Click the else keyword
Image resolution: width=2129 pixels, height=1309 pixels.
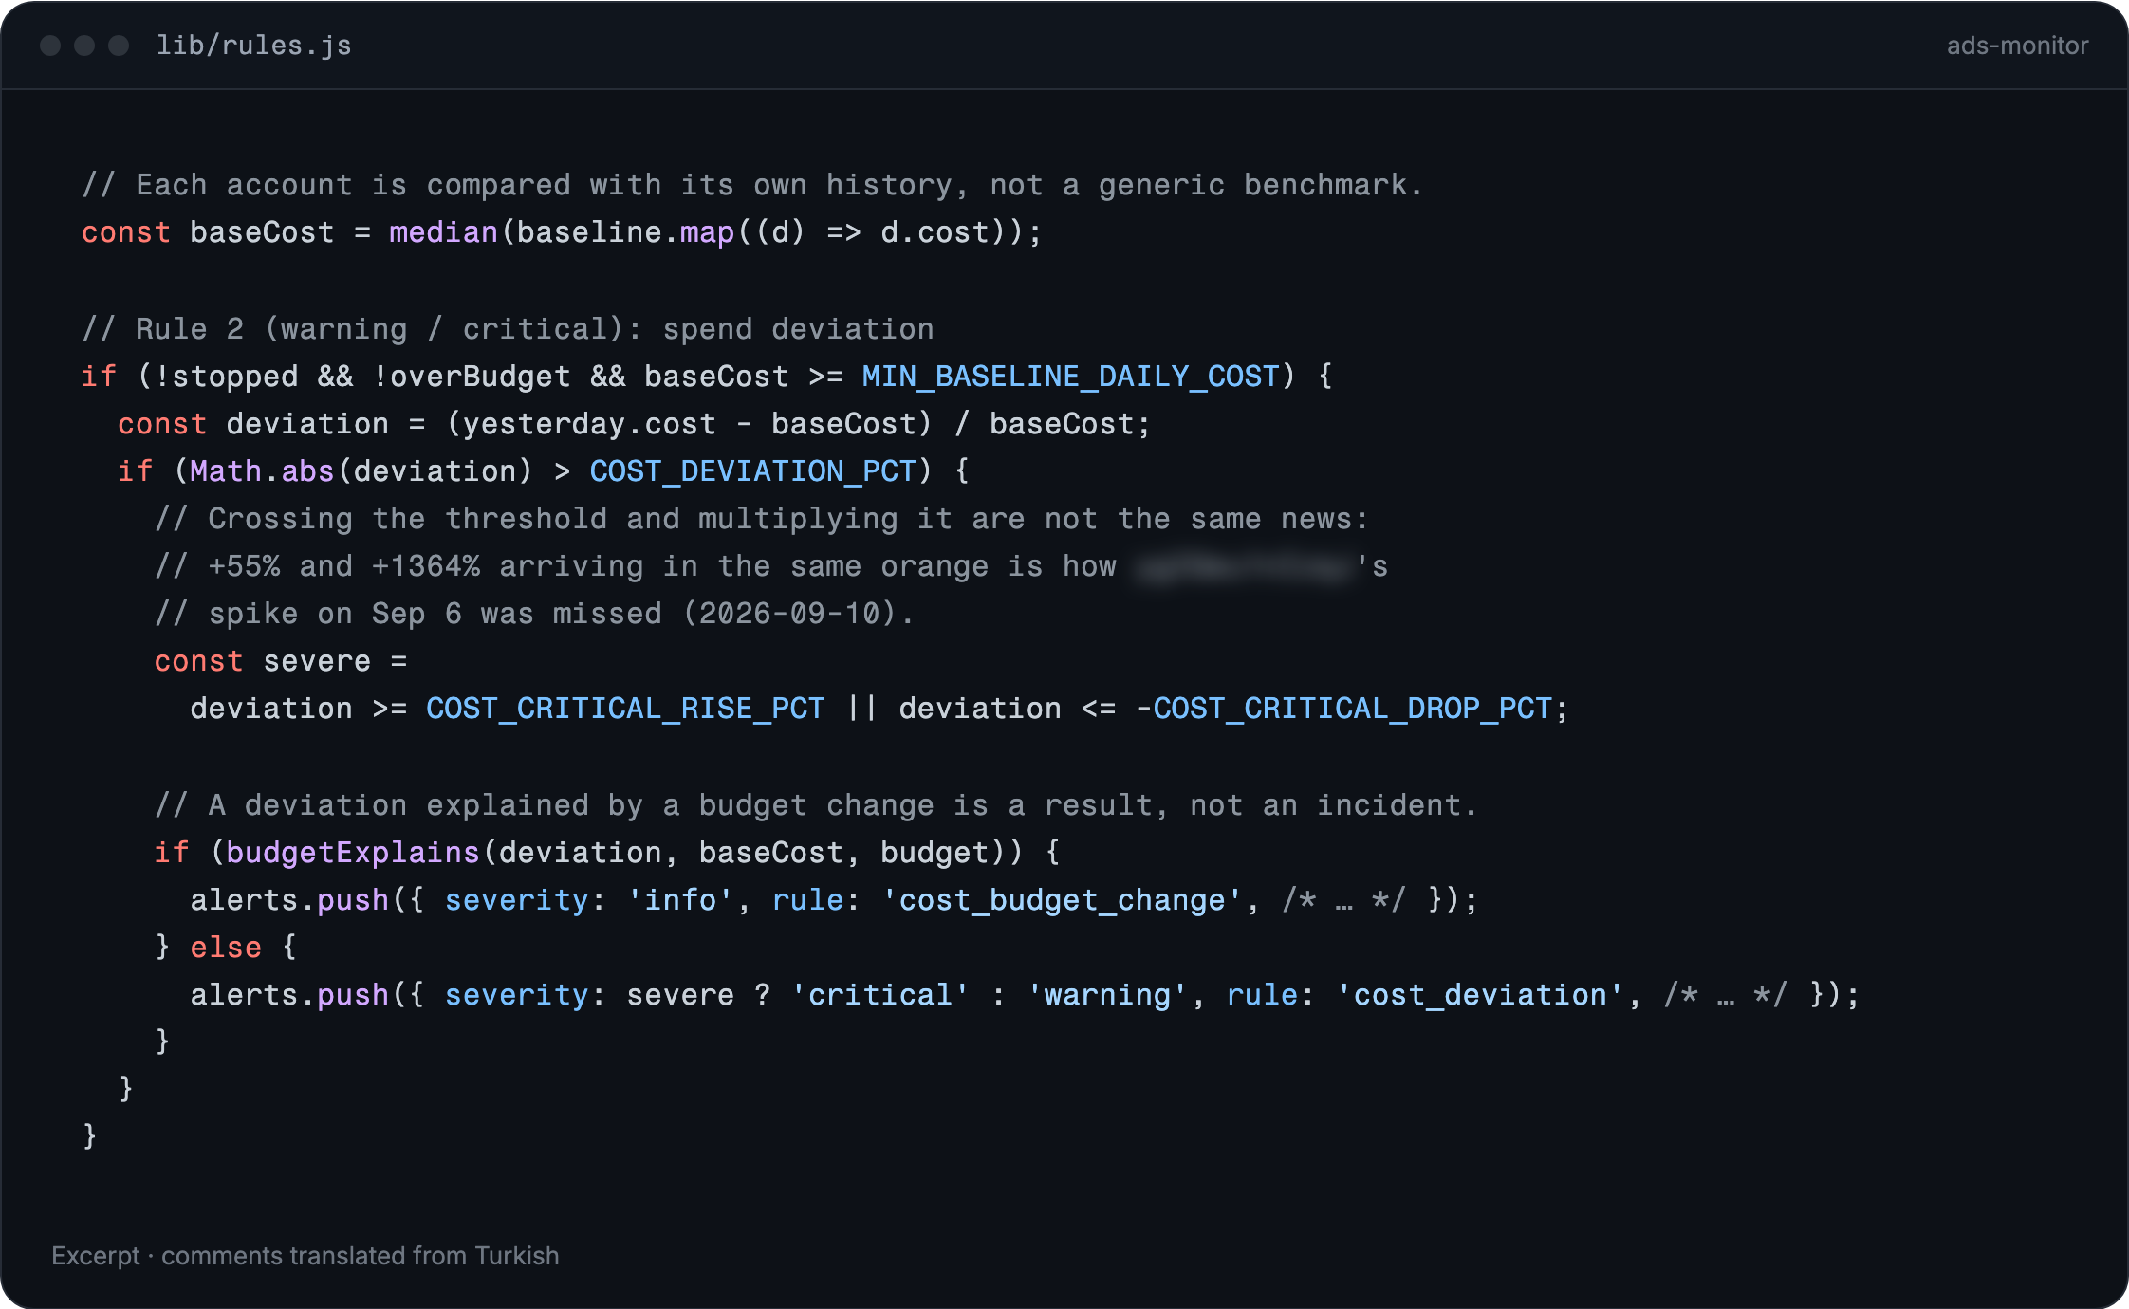tap(226, 948)
